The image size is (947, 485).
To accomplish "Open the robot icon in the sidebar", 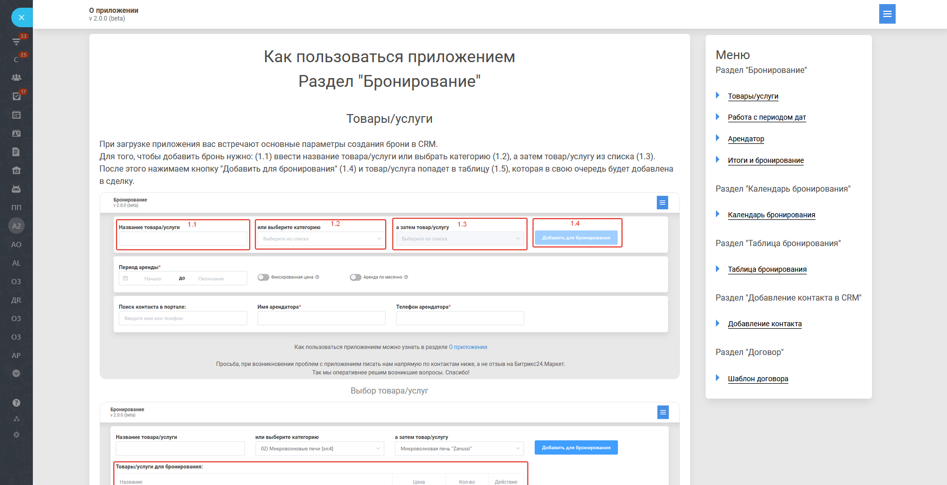I will [x=16, y=189].
